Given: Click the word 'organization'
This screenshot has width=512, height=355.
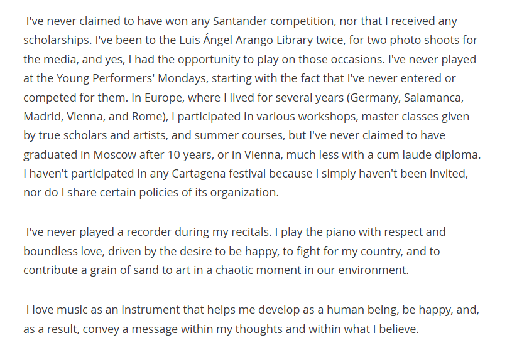Looking at the screenshot, I should 243,193.
